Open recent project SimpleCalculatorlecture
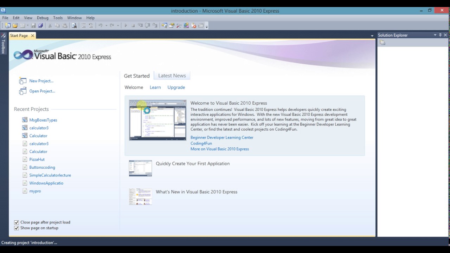The width and height of the screenshot is (450, 253). coord(50,175)
